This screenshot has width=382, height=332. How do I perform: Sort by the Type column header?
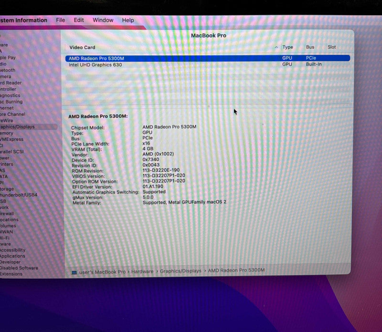(287, 47)
